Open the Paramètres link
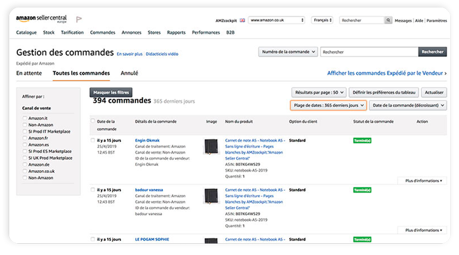The image size is (459, 255). [x=437, y=21]
